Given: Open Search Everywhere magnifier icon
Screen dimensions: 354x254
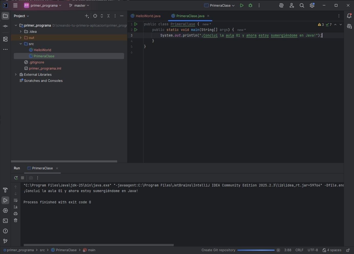Looking at the screenshot, I should pyautogui.click(x=302, y=5).
